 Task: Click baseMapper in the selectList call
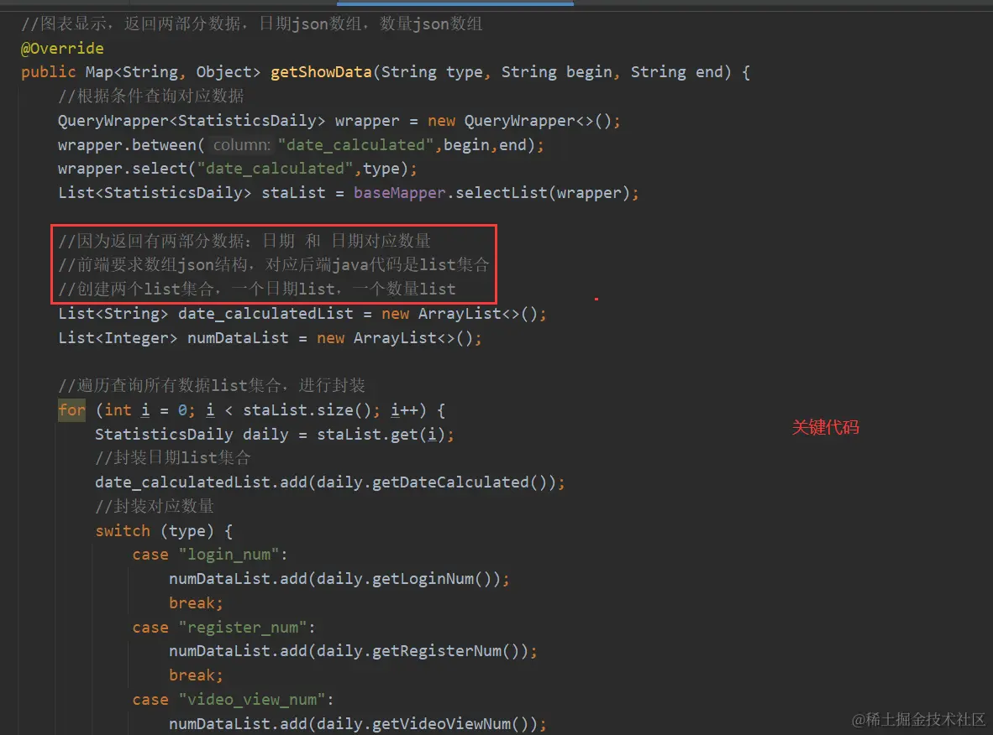[x=399, y=193]
